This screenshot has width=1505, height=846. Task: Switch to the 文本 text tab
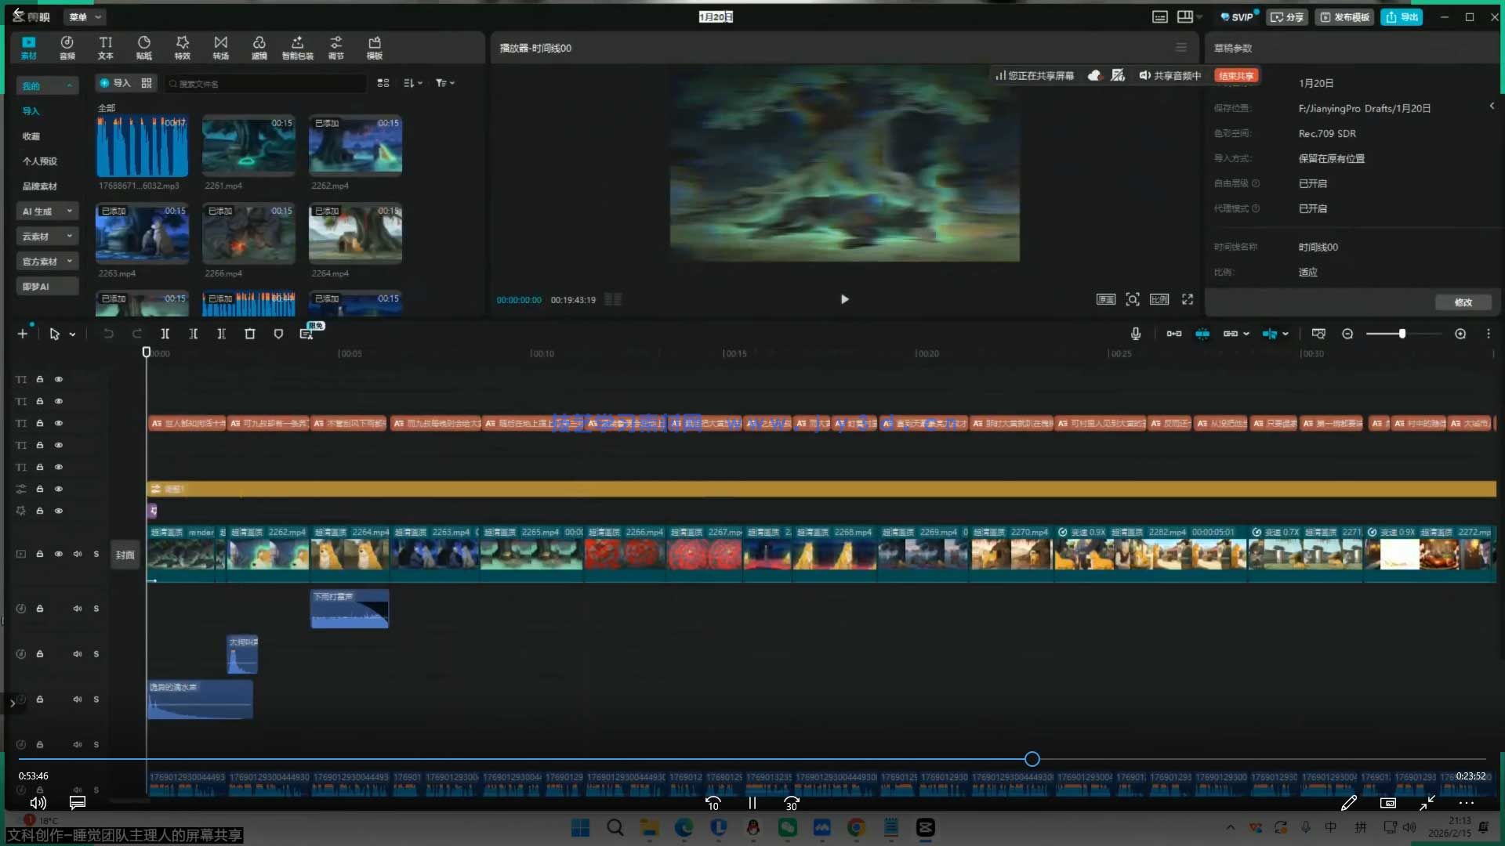(105, 47)
